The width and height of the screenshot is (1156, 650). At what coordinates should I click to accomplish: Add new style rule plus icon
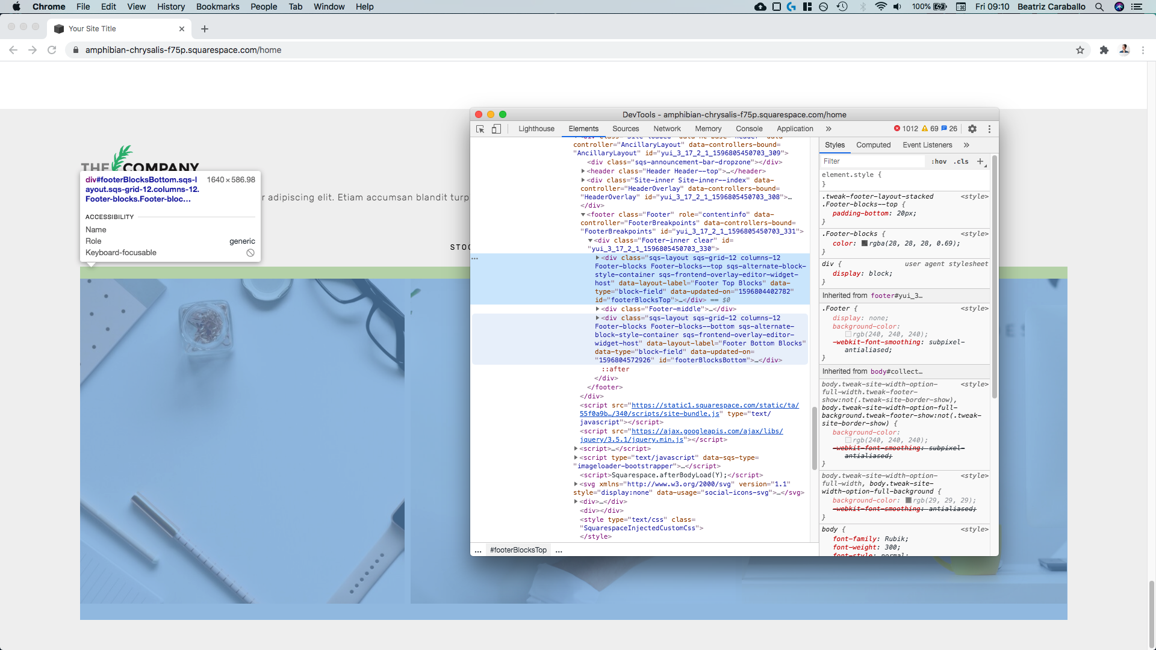980,161
